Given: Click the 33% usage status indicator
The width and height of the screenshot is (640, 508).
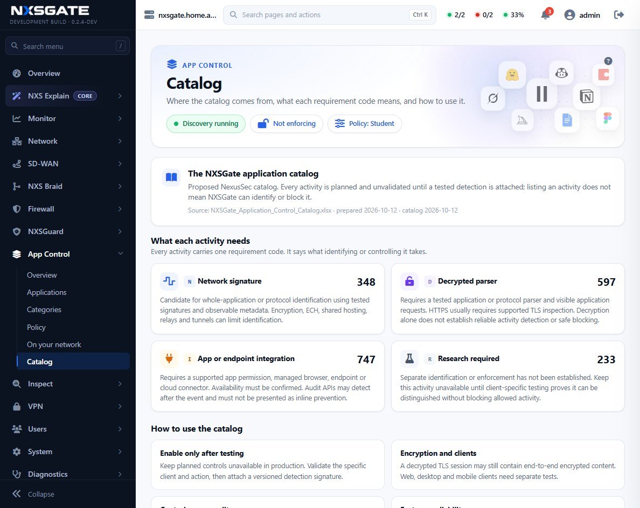Looking at the screenshot, I should pos(513,15).
